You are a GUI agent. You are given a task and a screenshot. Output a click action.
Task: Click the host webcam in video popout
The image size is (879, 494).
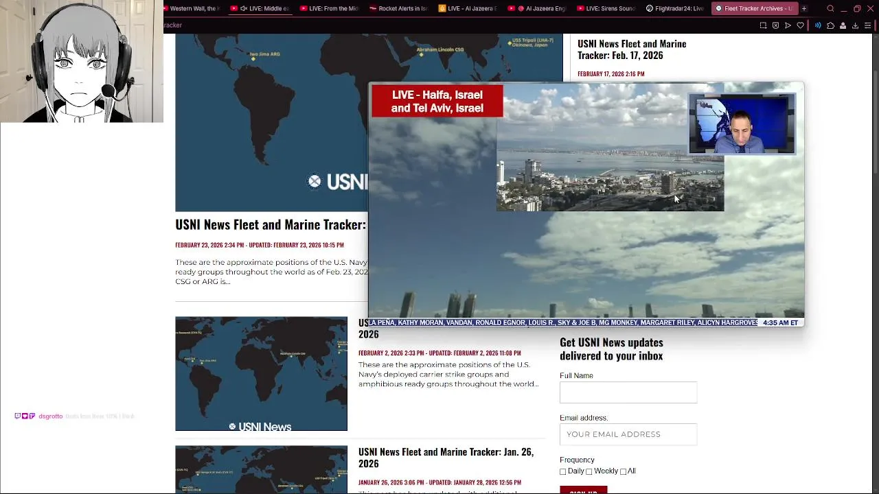click(742, 123)
